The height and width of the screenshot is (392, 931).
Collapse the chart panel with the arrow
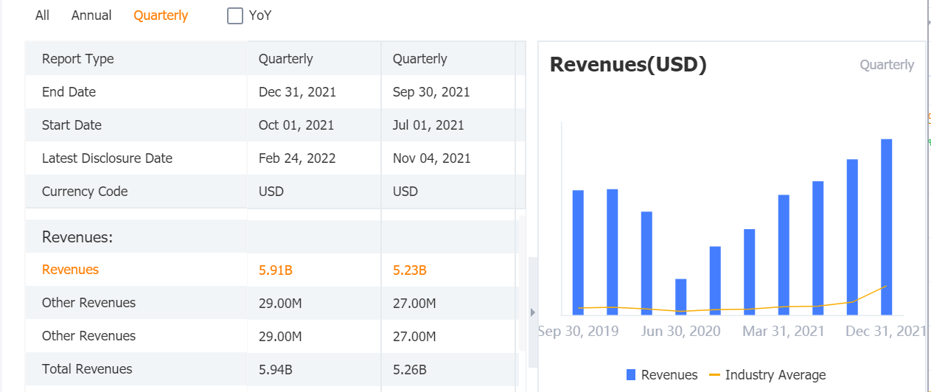(x=533, y=312)
